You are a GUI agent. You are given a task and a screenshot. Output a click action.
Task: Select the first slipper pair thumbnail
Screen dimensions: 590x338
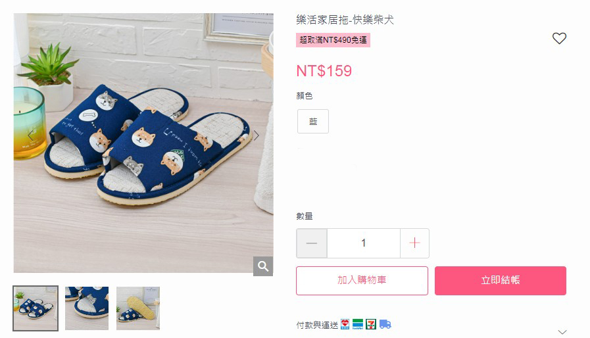(x=36, y=308)
